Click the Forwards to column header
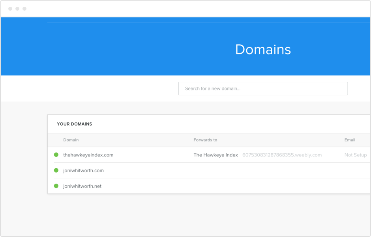371x237 pixels. pos(205,140)
